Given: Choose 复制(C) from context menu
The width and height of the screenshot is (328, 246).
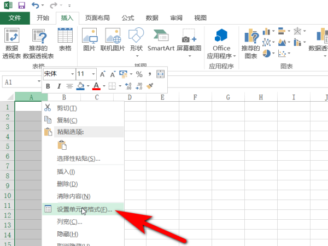Looking at the screenshot, I should click(83, 120).
